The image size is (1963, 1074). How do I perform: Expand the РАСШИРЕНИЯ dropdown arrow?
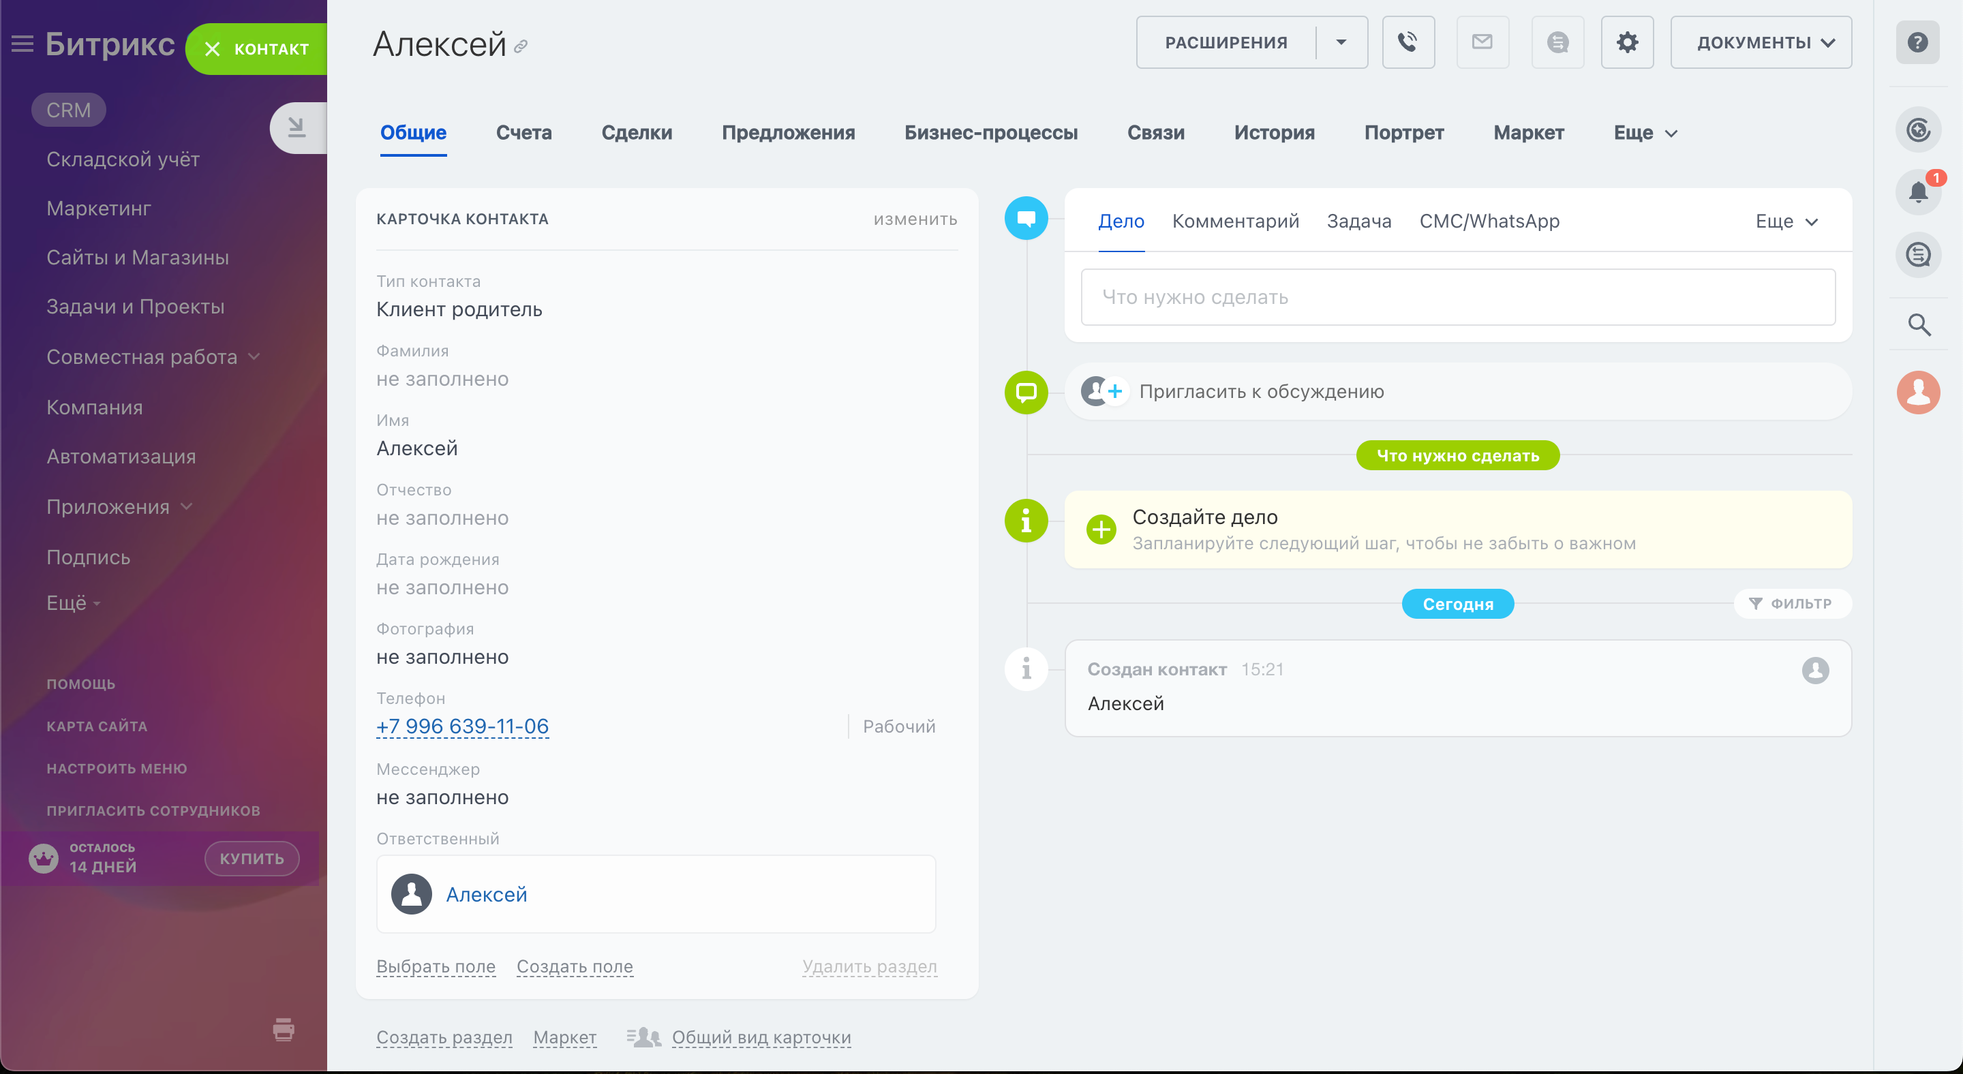tap(1341, 43)
